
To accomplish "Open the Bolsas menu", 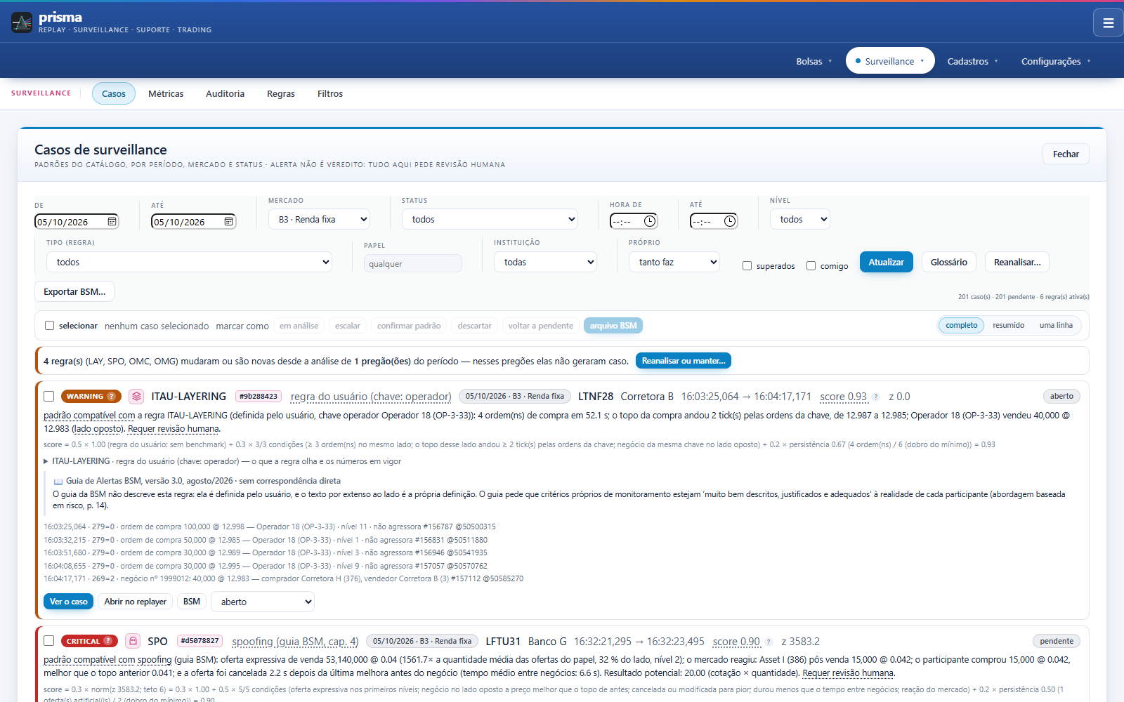I will click(814, 61).
